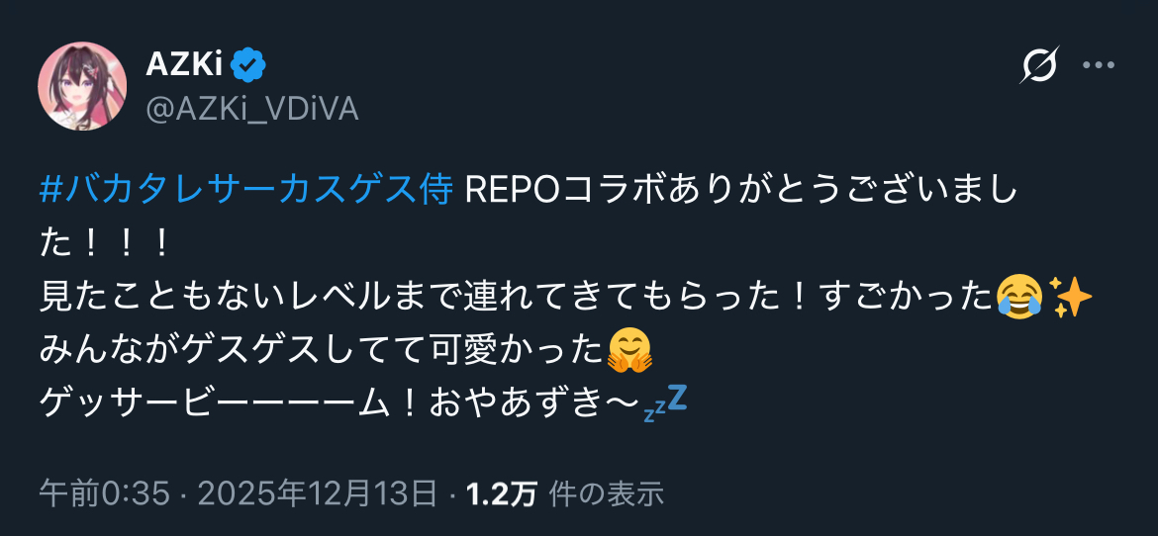The image size is (1158, 536).
Task: Click the AZKi display name
Action: (185, 65)
